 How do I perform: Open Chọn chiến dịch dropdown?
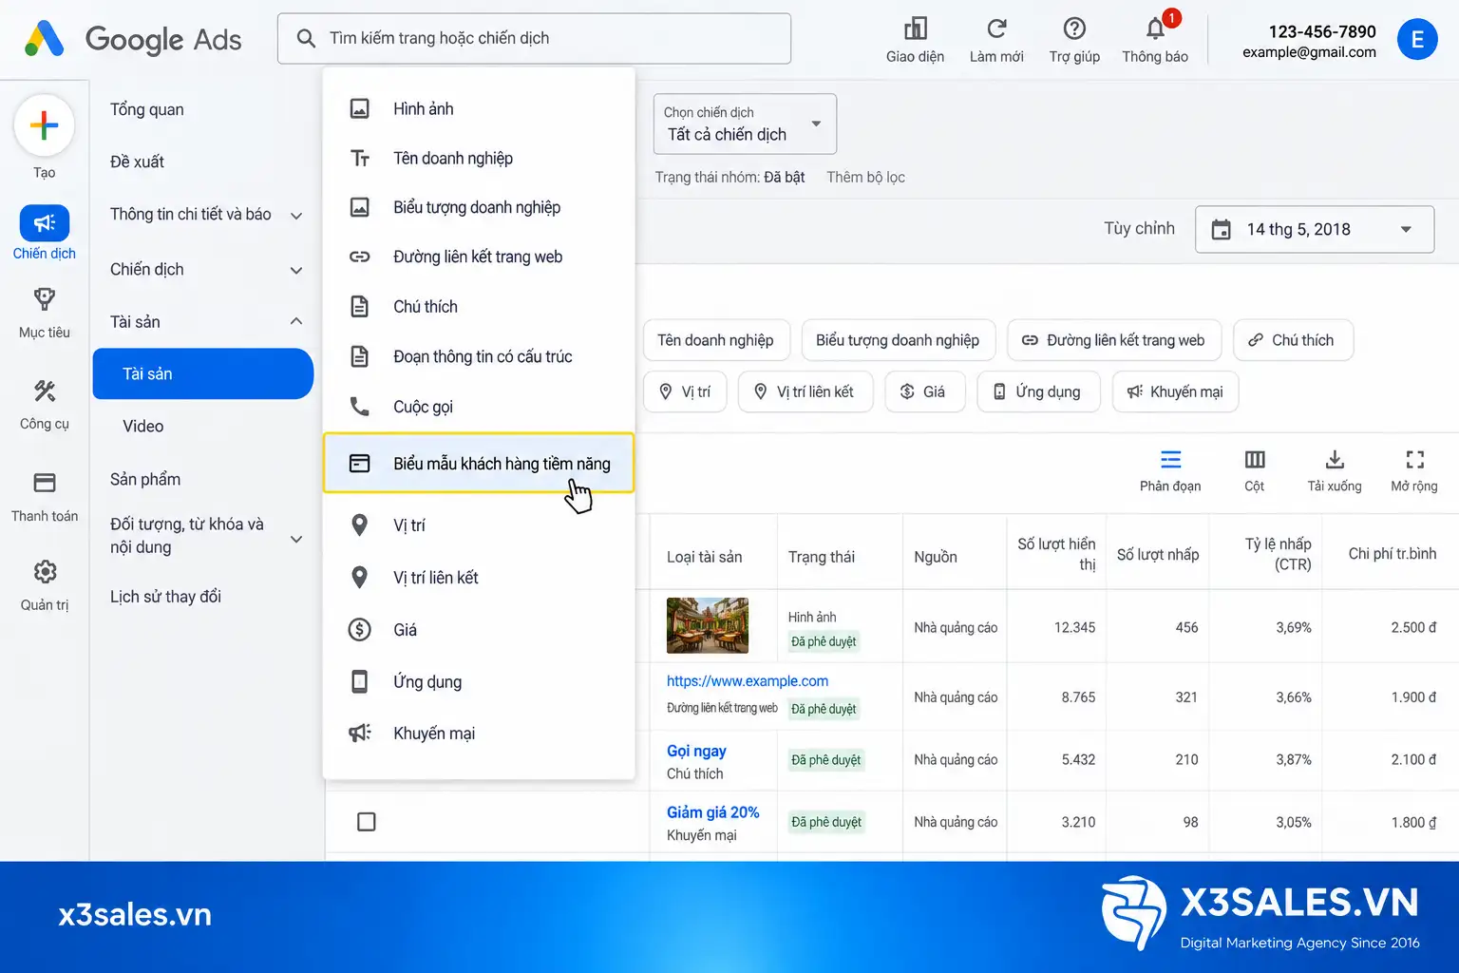(x=745, y=124)
